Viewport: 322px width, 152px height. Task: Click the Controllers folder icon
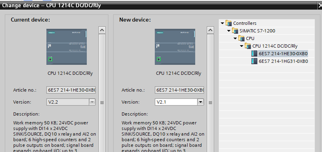coord(228,23)
